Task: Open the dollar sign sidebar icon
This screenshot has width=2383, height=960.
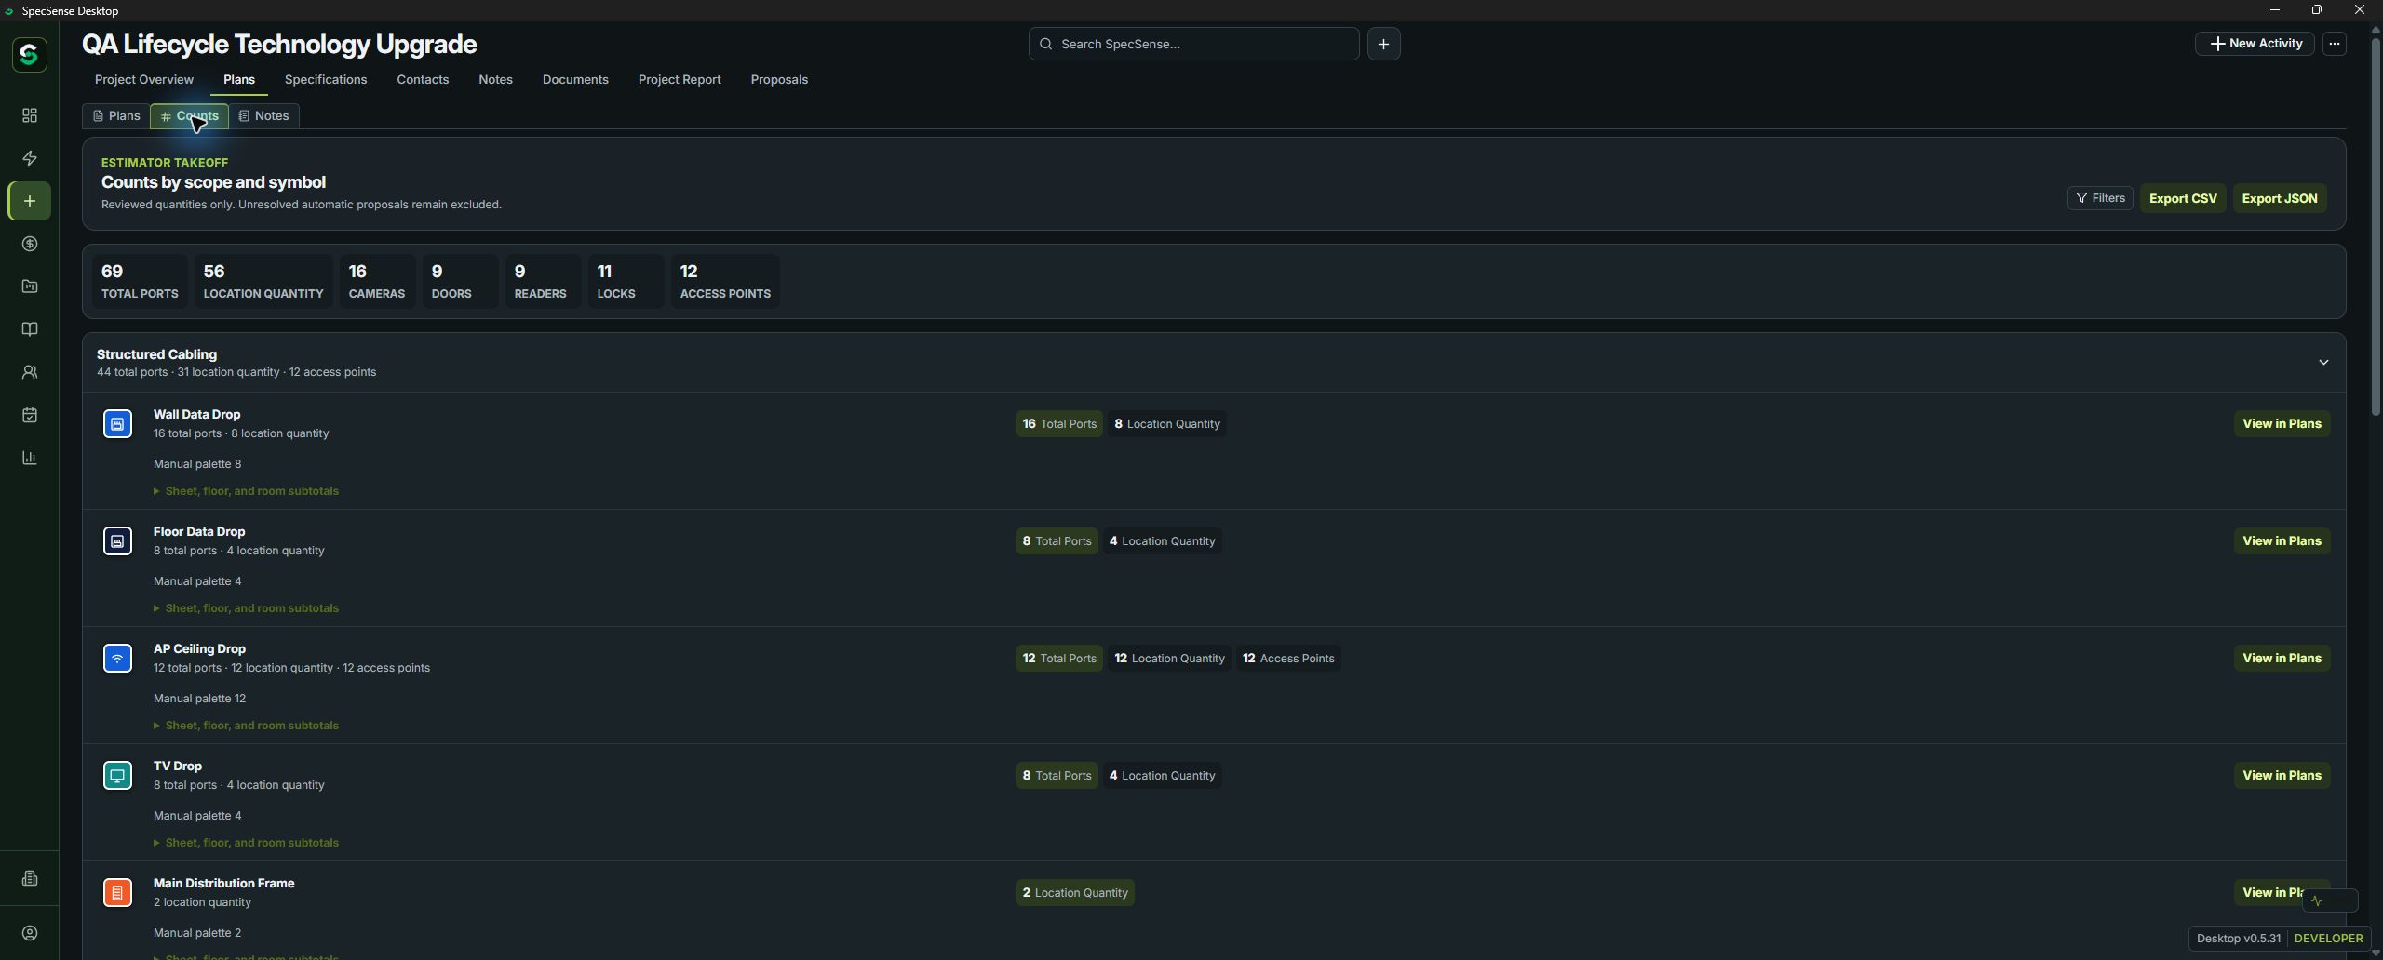Action: click(30, 244)
